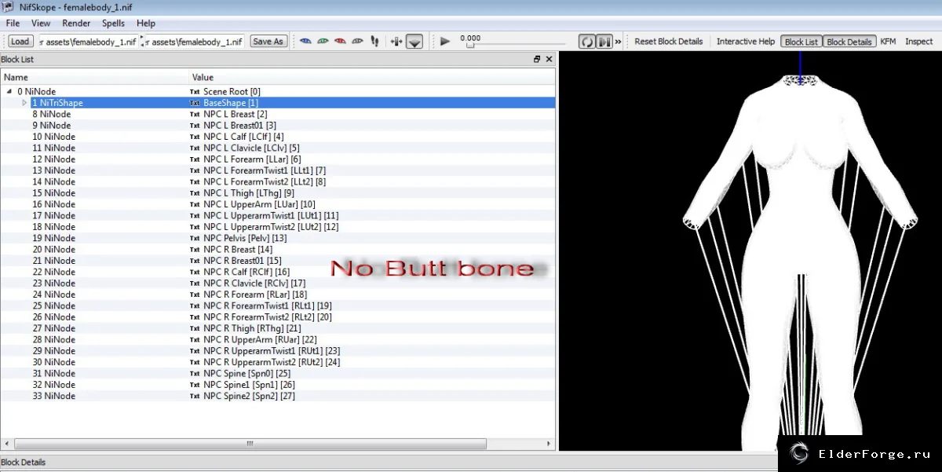942x472 pixels.
Task: Click the Txt icon beside NPC Pelvis
Action: tap(195, 238)
